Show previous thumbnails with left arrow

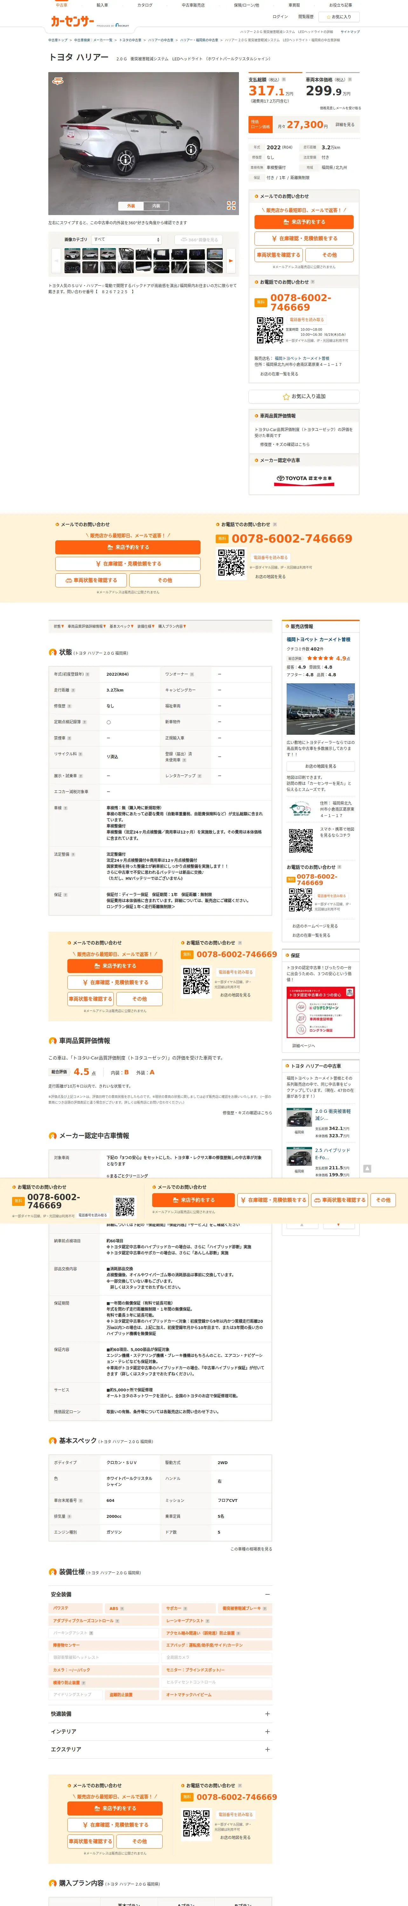coord(56,260)
